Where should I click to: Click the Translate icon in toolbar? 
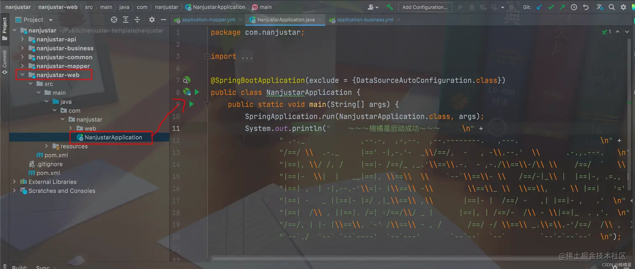coord(600,7)
